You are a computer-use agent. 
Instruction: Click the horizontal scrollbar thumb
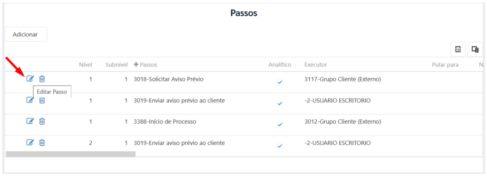[71, 154]
